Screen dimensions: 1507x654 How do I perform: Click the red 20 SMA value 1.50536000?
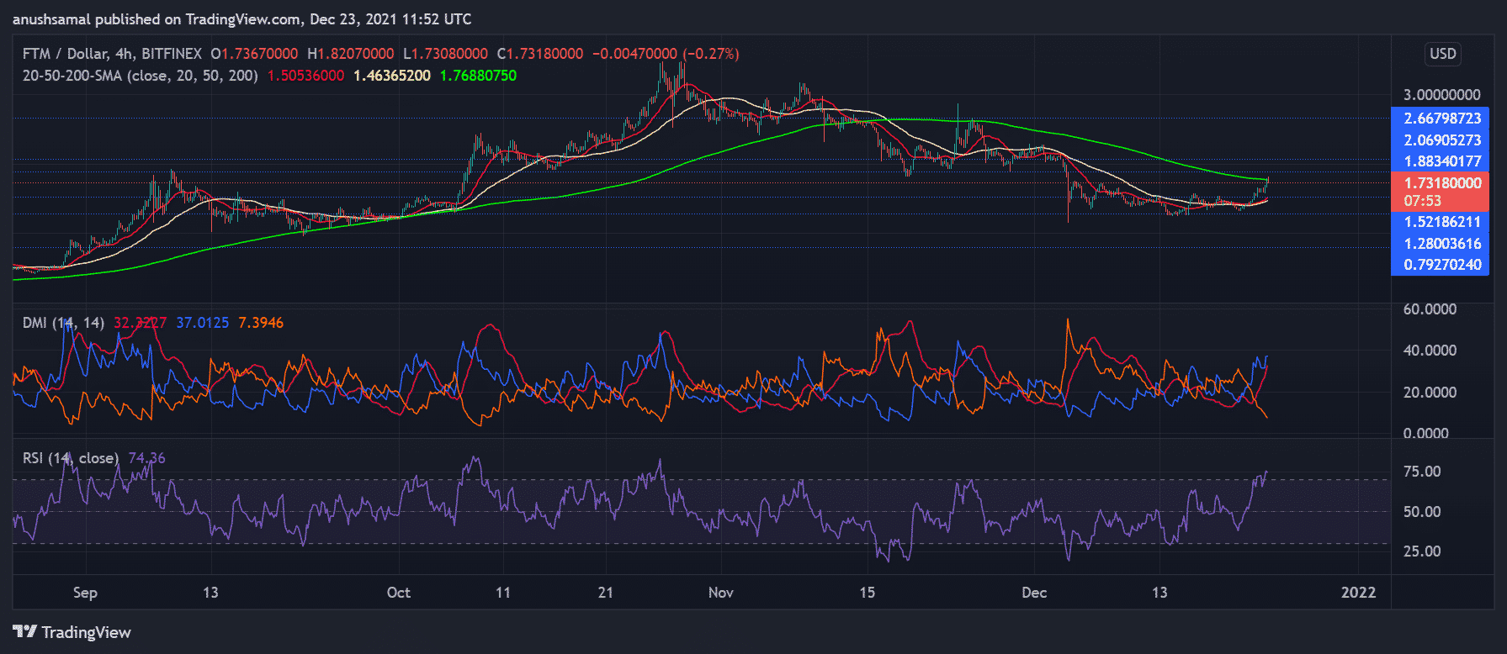tap(305, 76)
